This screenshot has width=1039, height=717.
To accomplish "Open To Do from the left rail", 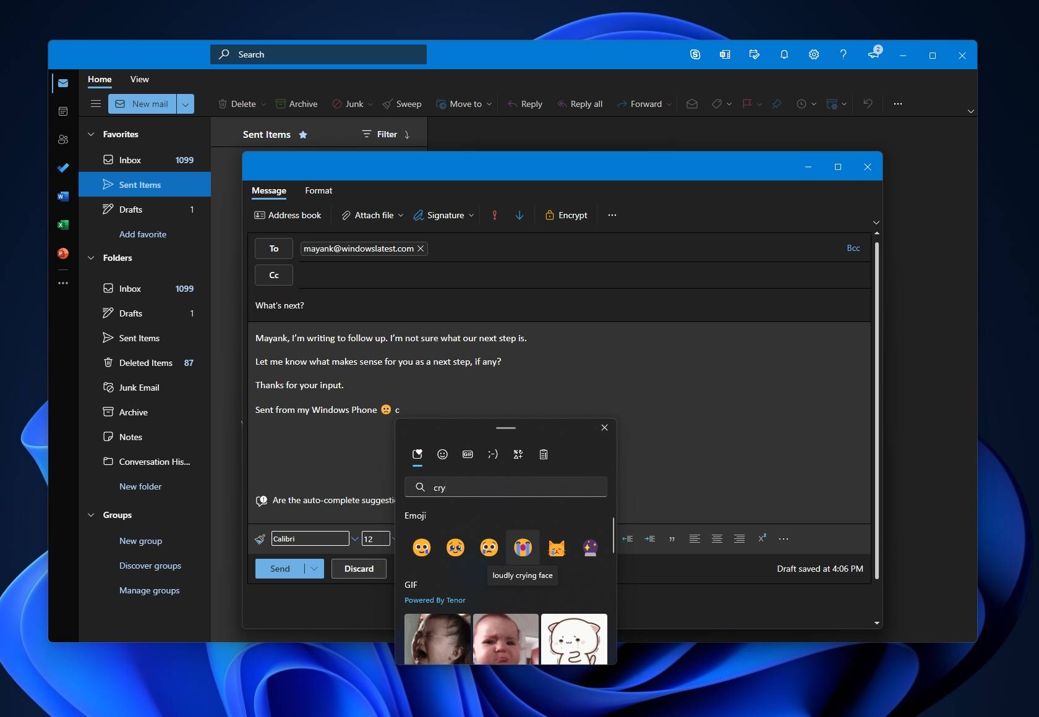I will pos(62,168).
